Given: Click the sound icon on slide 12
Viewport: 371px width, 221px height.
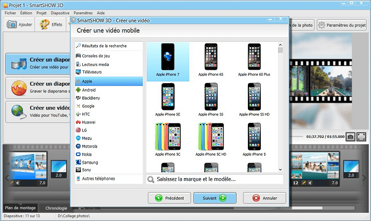Looking at the screenshot, I should (x=310, y=183).
